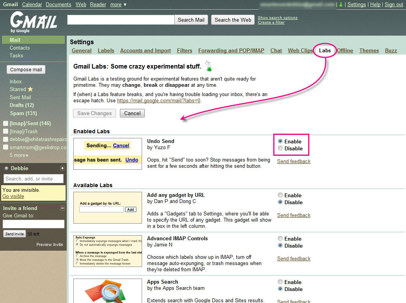Click the Send Invite button
The height and width of the screenshot is (303, 406).
pyautogui.click(x=14, y=234)
